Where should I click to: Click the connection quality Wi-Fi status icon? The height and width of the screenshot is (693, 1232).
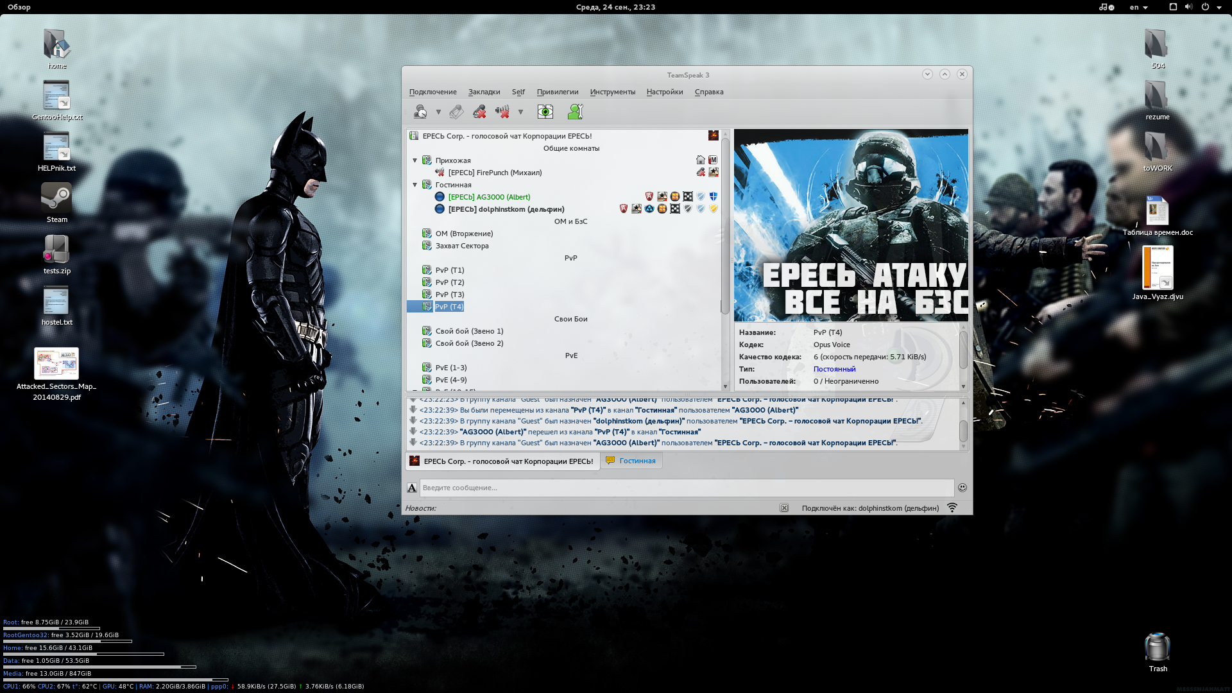point(952,508)
